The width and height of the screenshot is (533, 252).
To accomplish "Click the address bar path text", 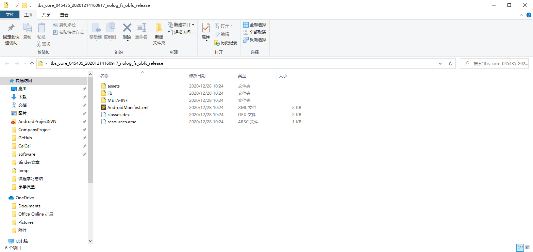I will click(107, 63).
